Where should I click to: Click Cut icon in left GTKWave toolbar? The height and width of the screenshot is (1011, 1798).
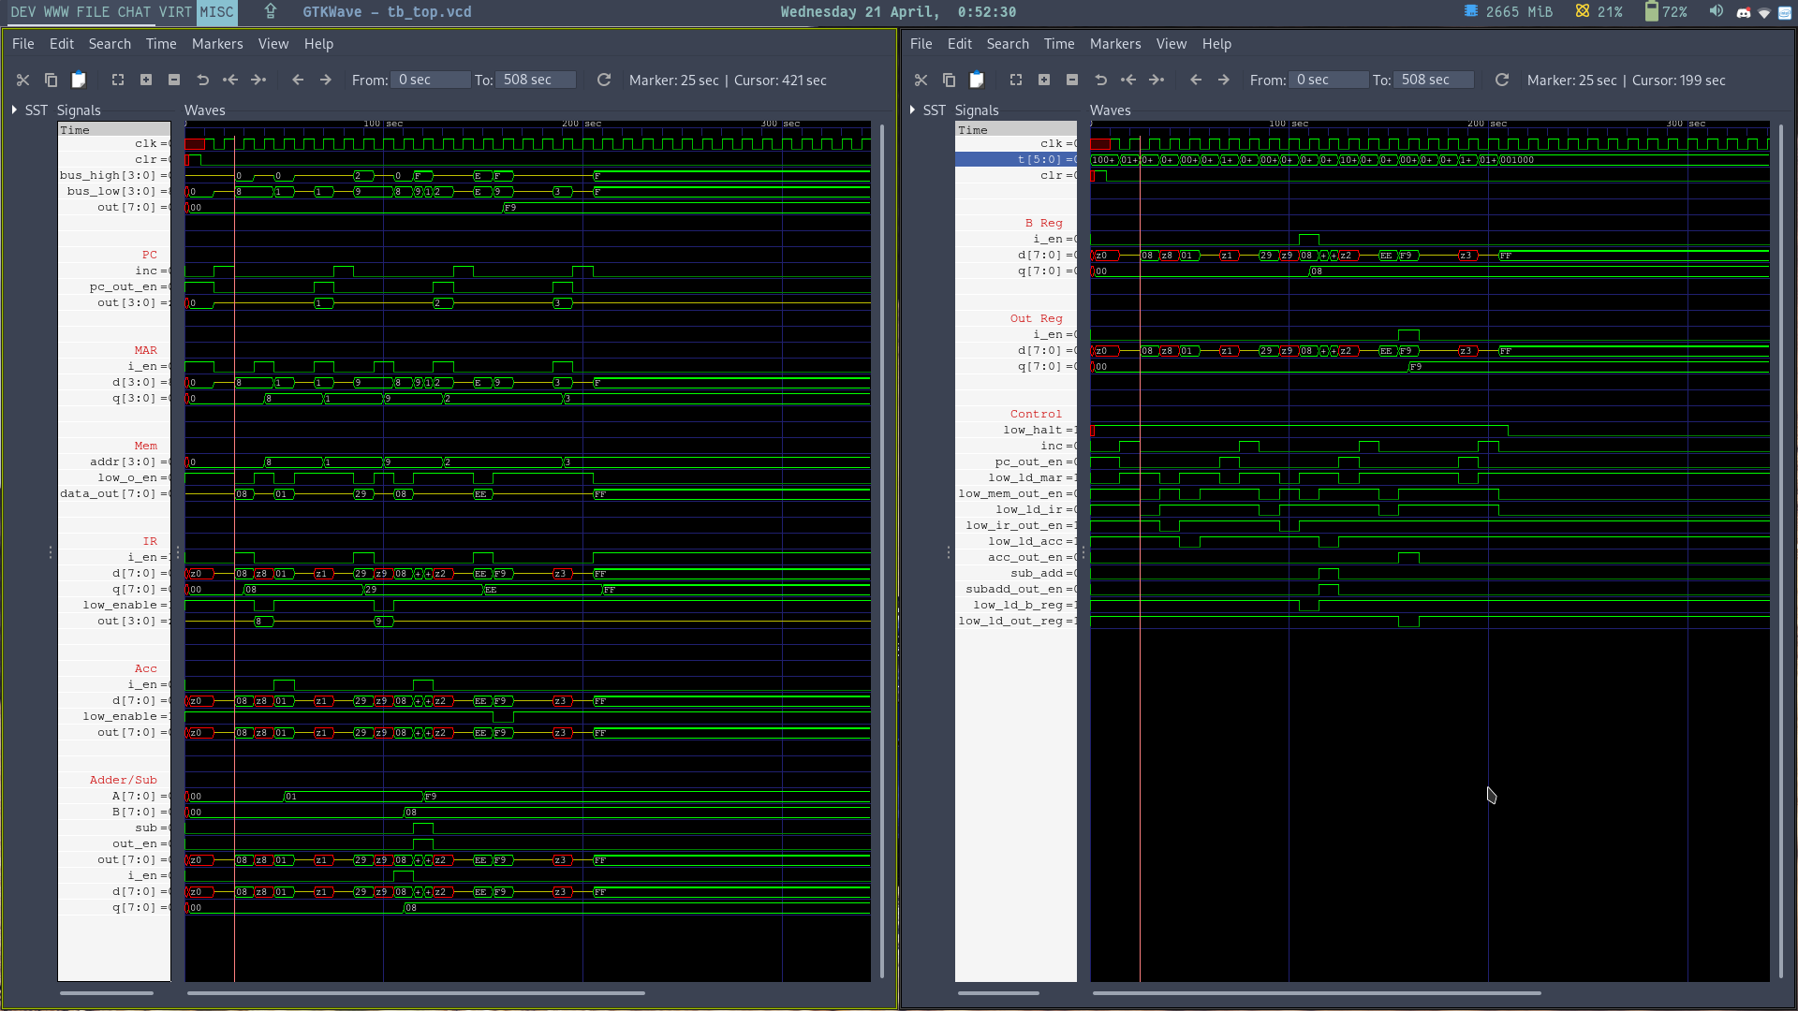(x=23, y=81)
